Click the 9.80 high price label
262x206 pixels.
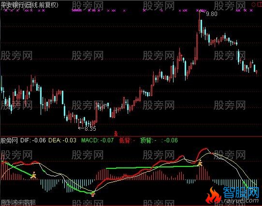pyautogui.click(x=212, y=14)
